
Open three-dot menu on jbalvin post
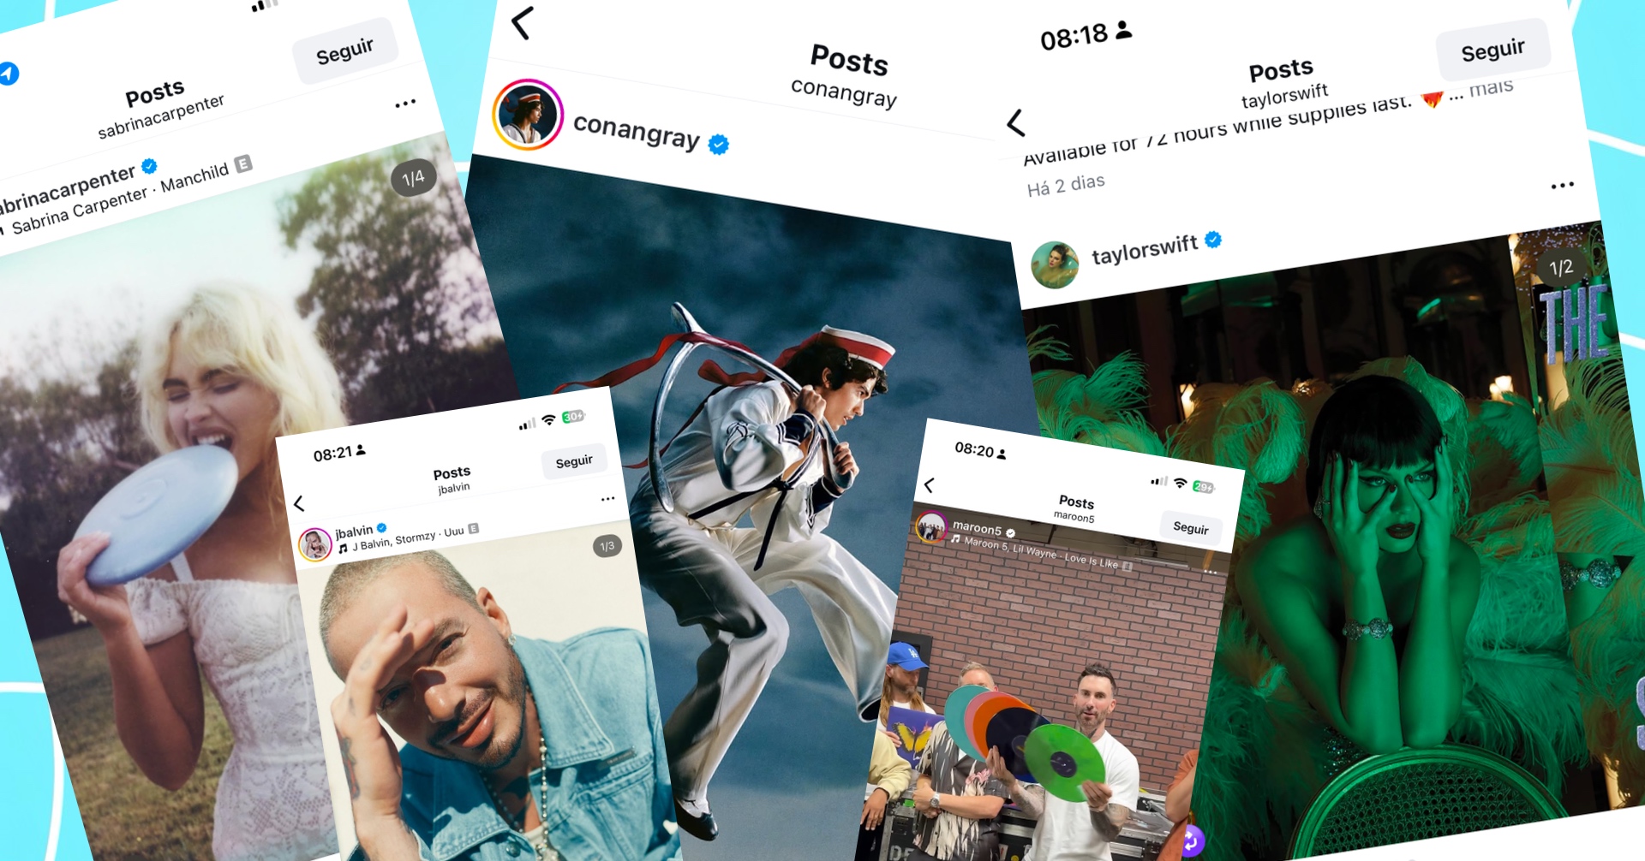607,498
